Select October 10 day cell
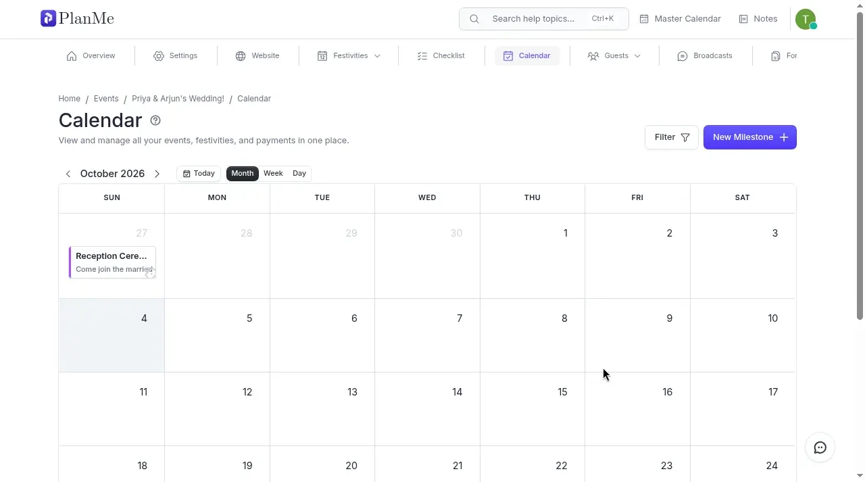The image size is (865, 482). click(743, 335)
